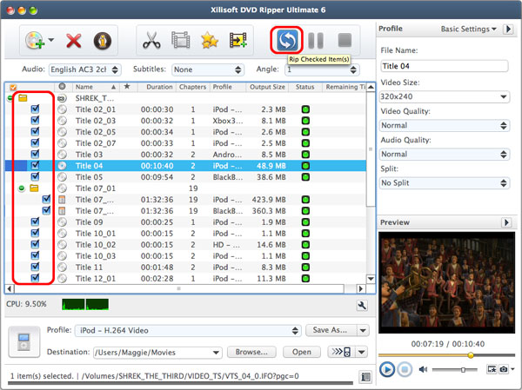This screenshot has width=522, height=390.
Task: Click the Rip Checked Items button
Action: (286, 40)
